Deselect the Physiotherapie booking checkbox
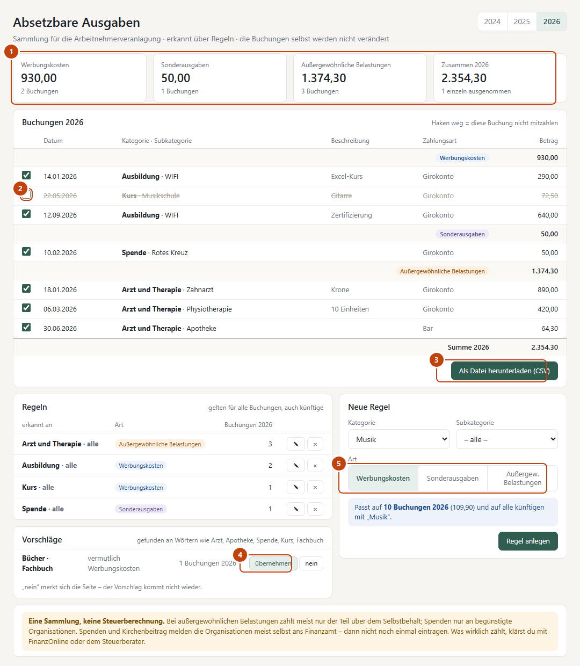This screenshot has height=666, width=580. [26, 308]
